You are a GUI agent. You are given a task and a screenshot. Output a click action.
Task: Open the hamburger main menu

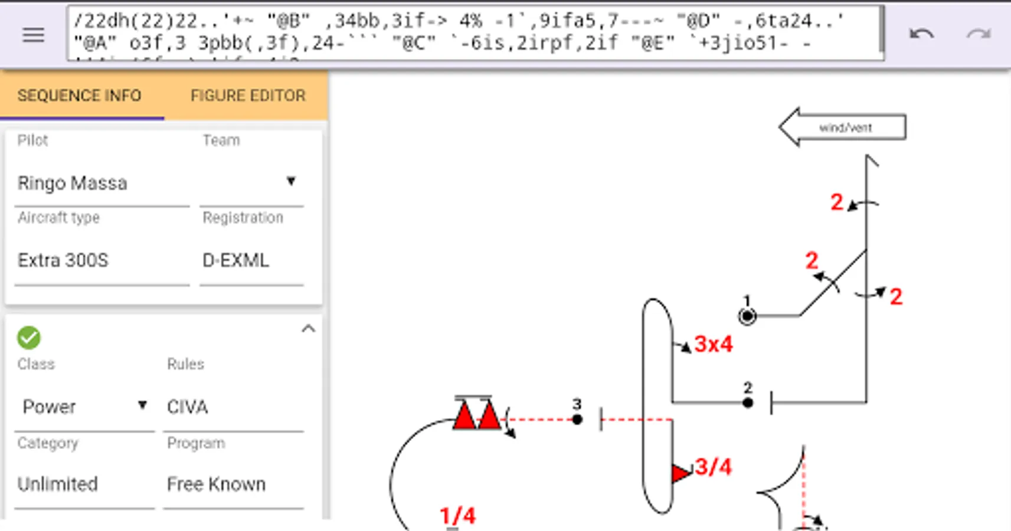[33, 35]
